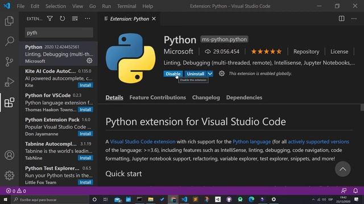Open the Repository link

pyautogui.click(x=306, y=52)
